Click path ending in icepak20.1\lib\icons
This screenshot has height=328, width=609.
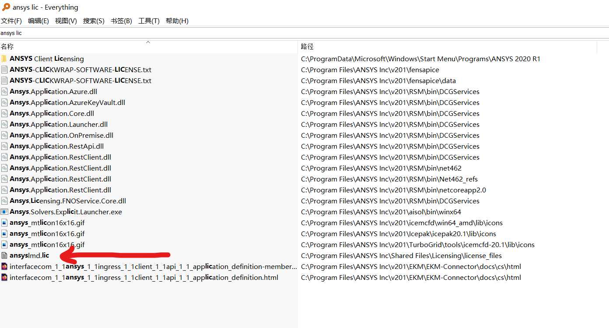point(399,234)
